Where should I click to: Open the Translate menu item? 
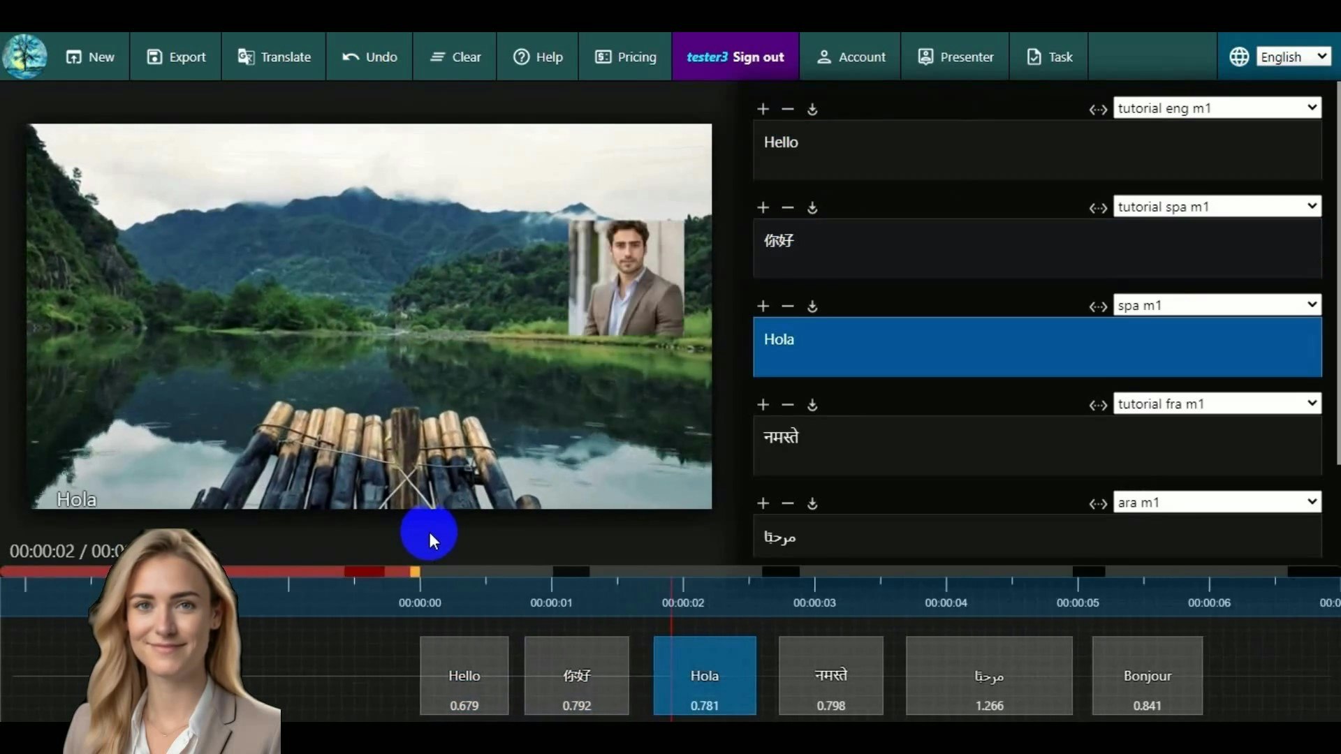click(x=274, y=57)
